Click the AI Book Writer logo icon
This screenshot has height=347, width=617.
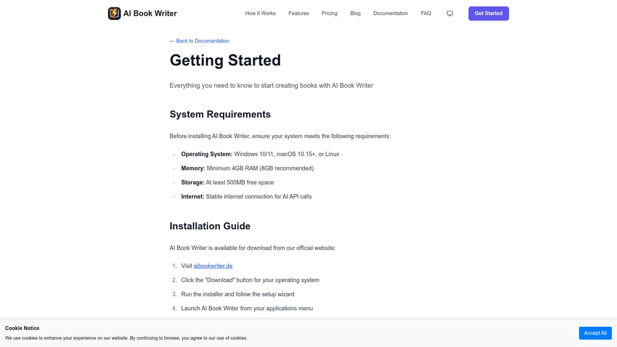[114, 13]
